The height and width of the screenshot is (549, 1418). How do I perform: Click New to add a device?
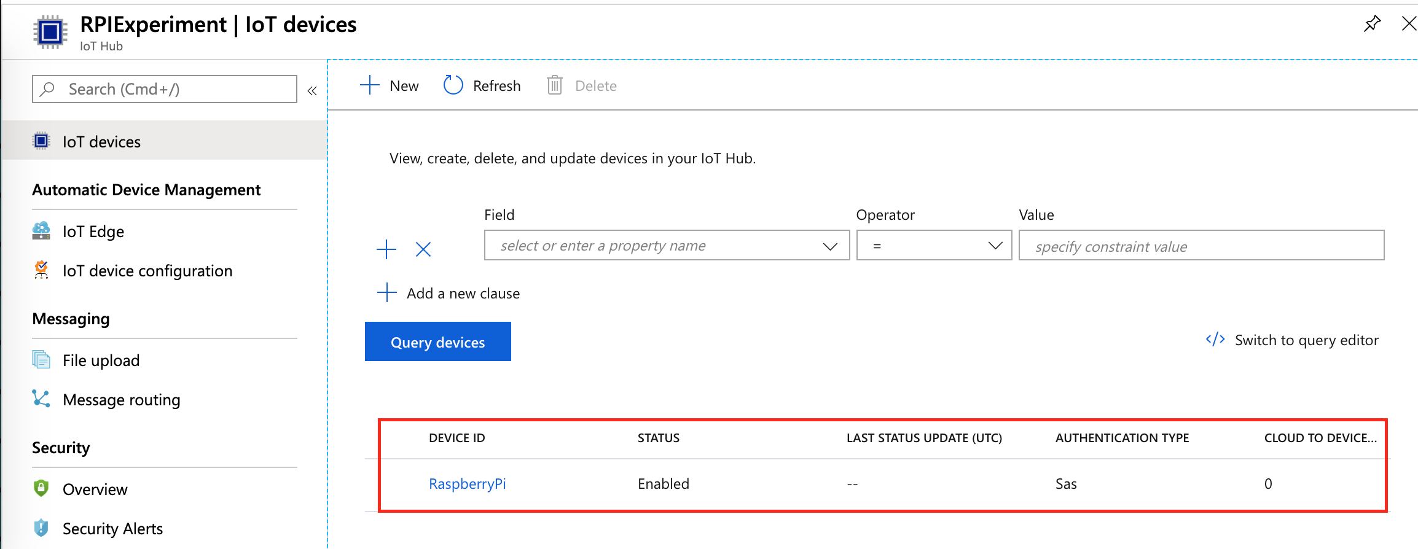[390, 85]
